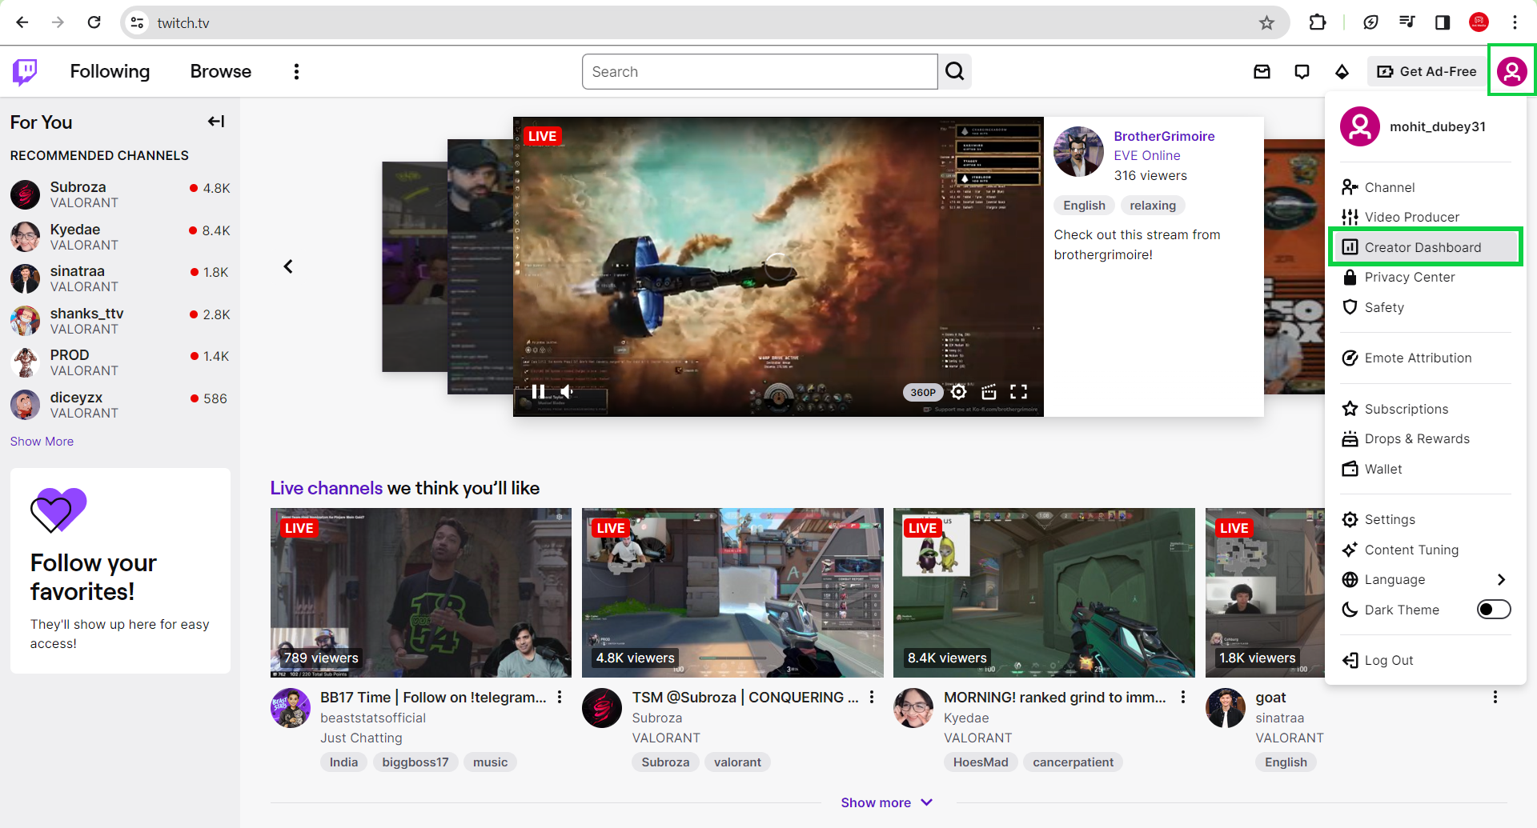This screenshot has width=1537, height=828.
Task: Select Creator Dashboard
Action: (1426, 247)
